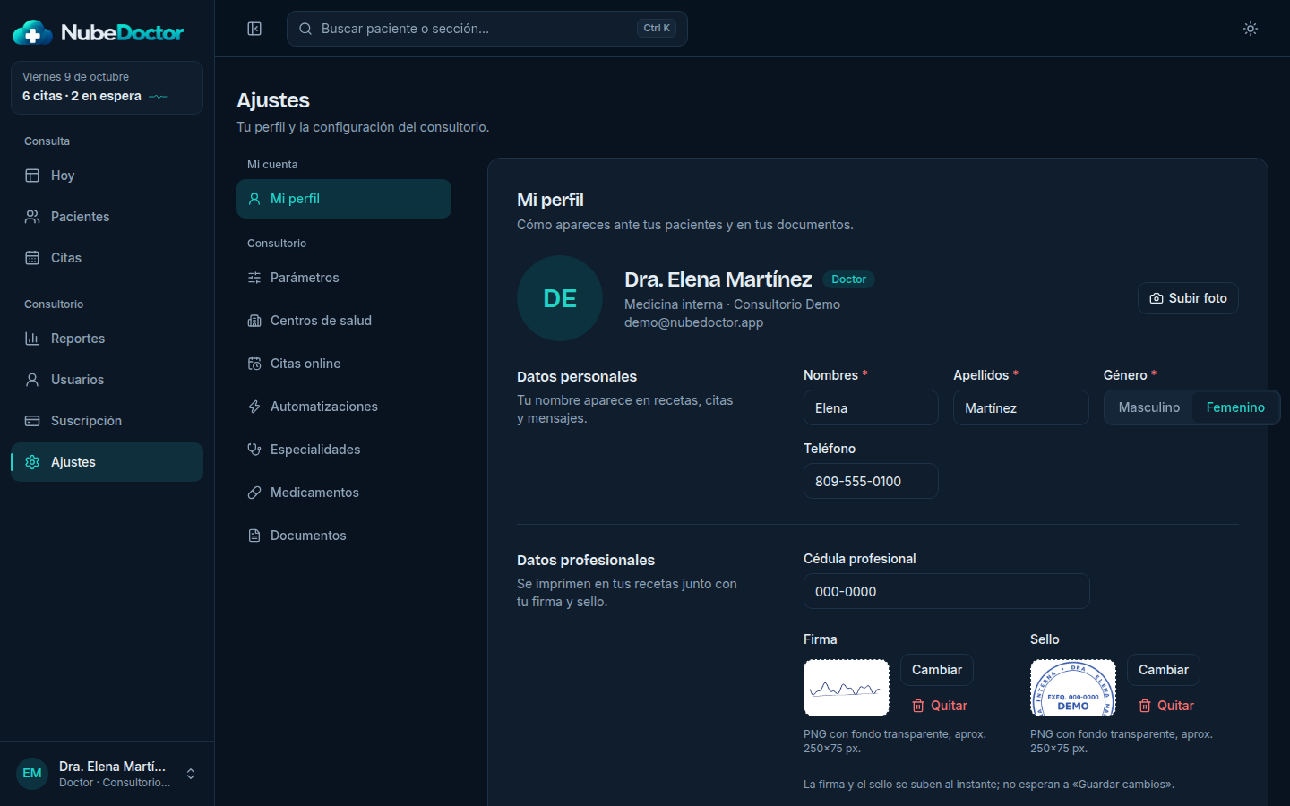Open Citas online settings

(344, 364)
